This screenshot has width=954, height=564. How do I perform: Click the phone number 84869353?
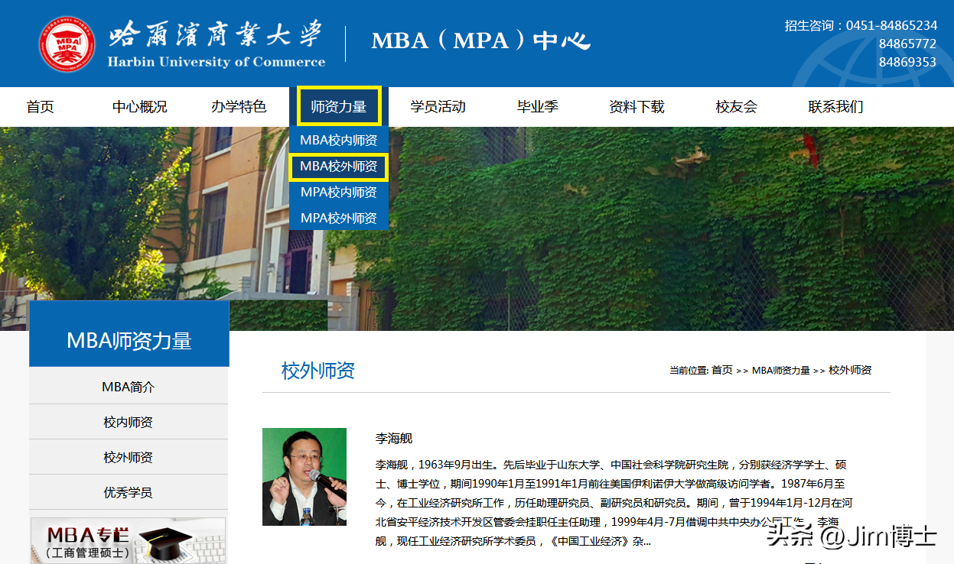coord(907,63)
